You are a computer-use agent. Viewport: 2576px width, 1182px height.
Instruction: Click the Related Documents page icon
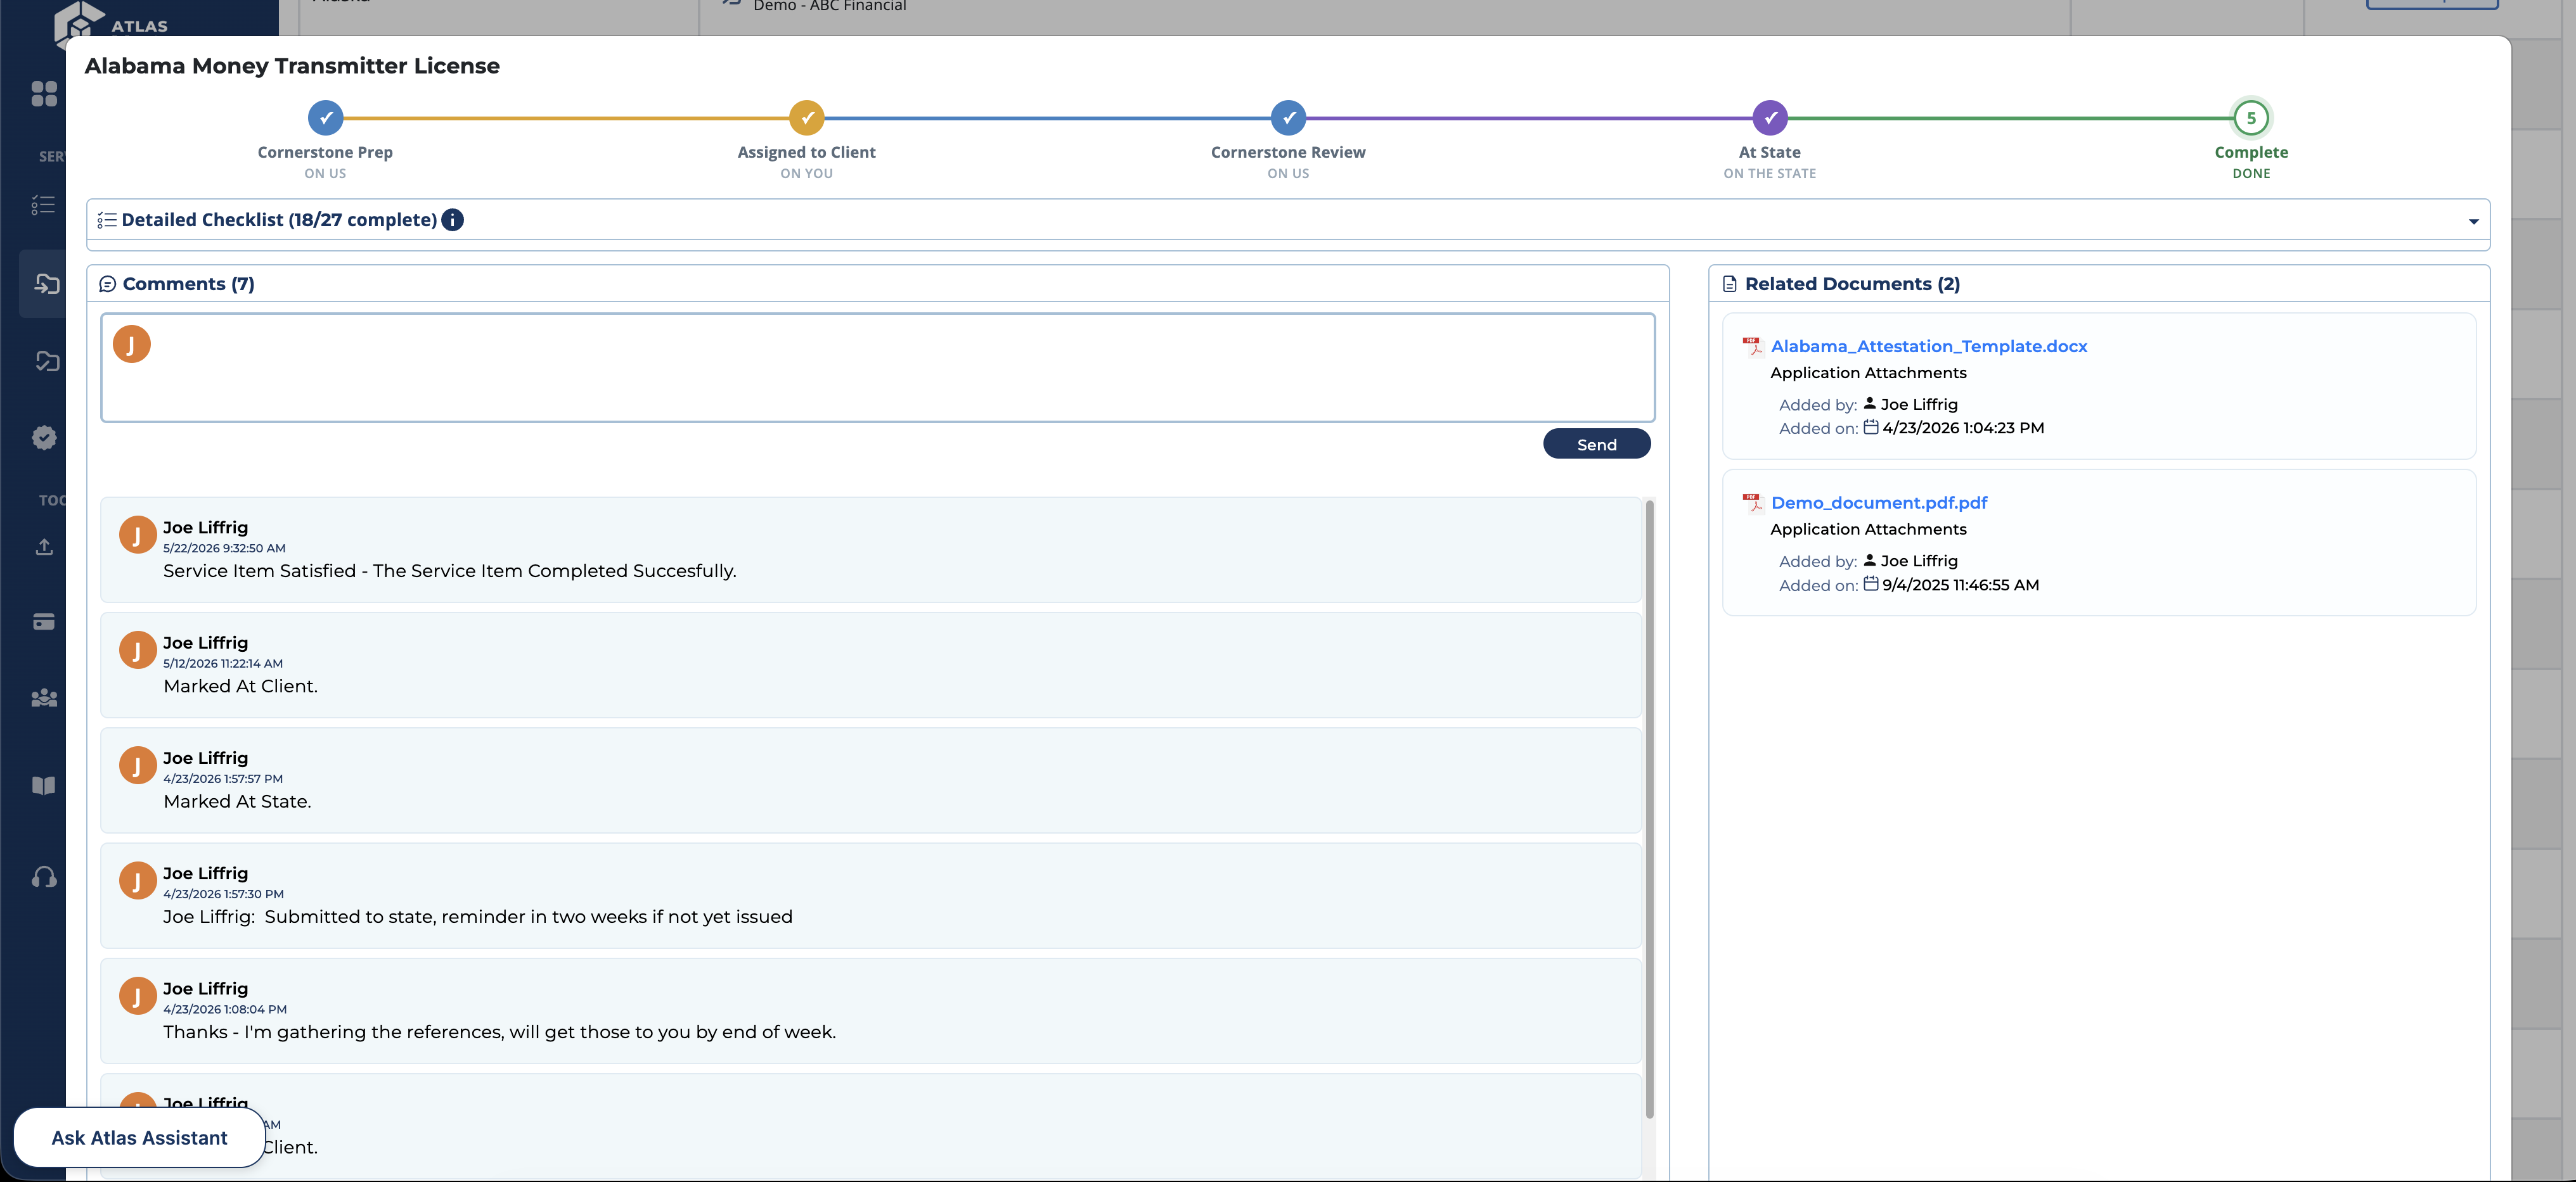(x=1730, y=285)
